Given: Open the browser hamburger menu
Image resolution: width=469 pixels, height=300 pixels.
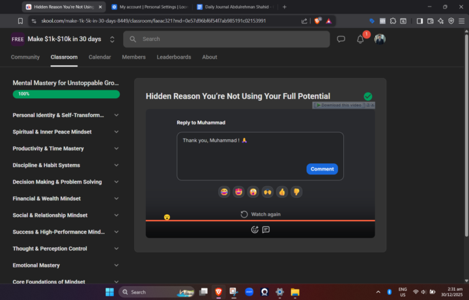Looking at the screenshot, I should pyautogui.click(x=462, y=21).
